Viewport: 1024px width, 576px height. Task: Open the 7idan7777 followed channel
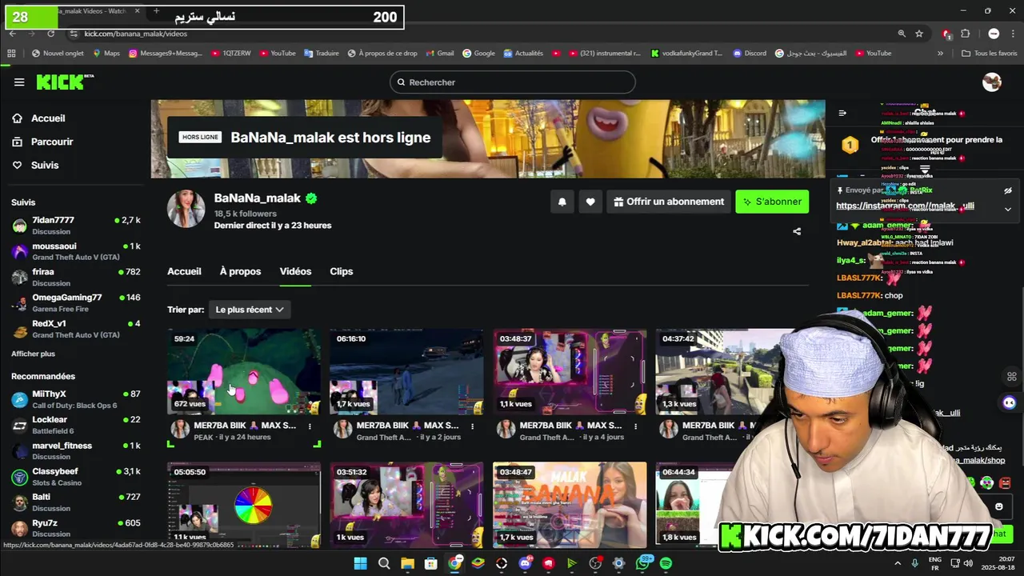pyautogui.click(x=76, y=225)
